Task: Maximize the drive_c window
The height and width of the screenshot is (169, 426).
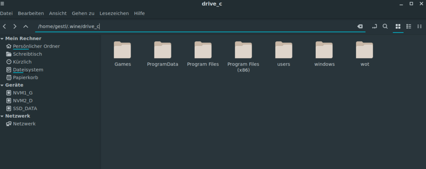Action: (411, 3)
